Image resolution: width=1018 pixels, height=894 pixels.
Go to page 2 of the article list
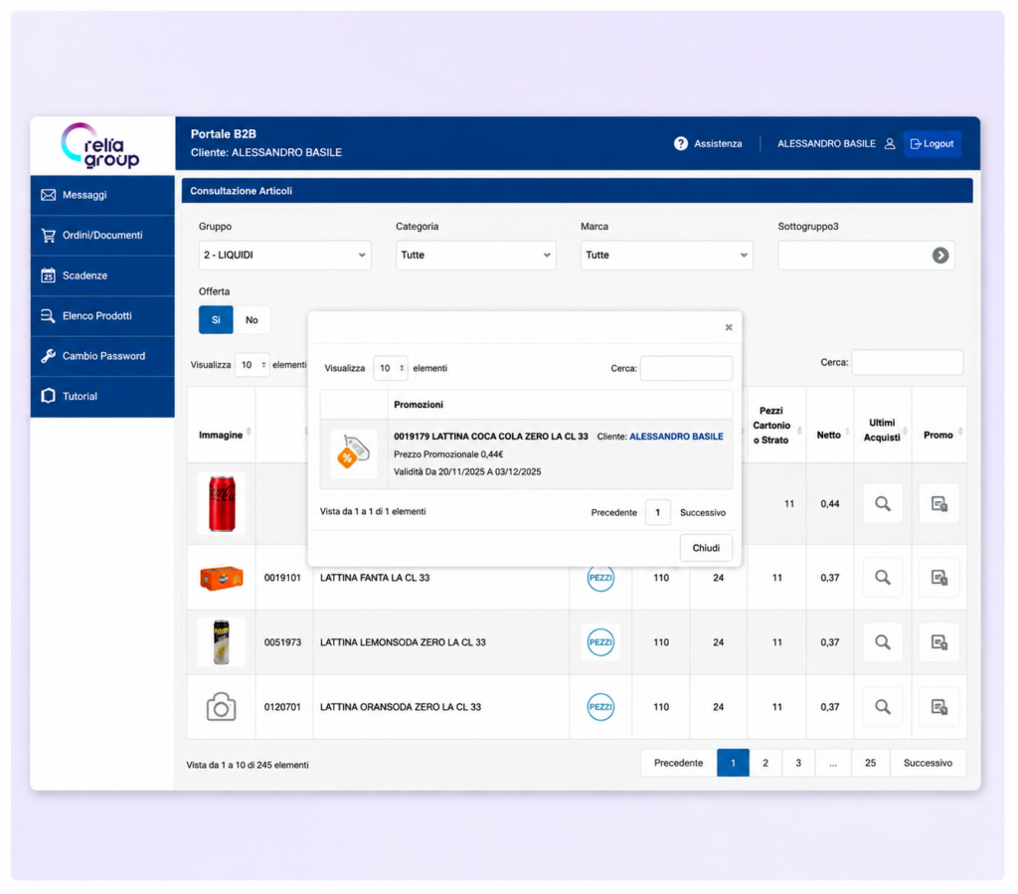point(765,763)
